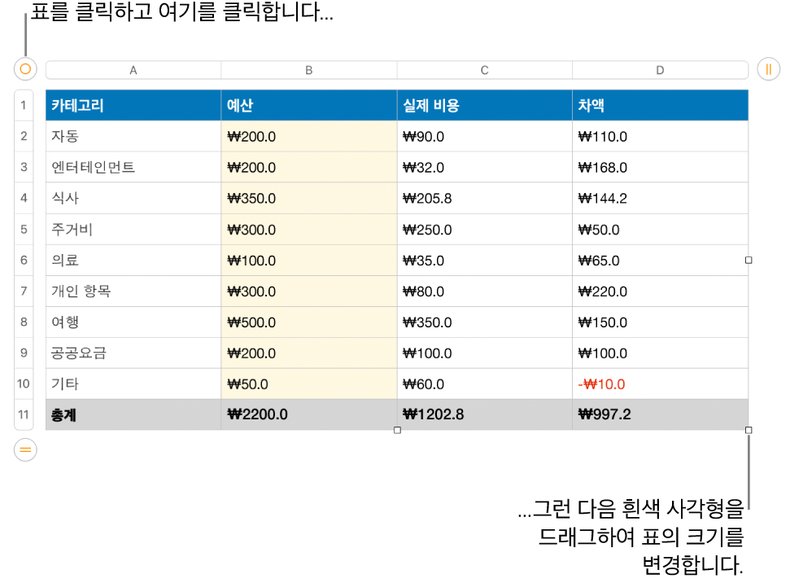The image size is (790, 583).
Task: Select row 5 number
Action: point(24,230)
